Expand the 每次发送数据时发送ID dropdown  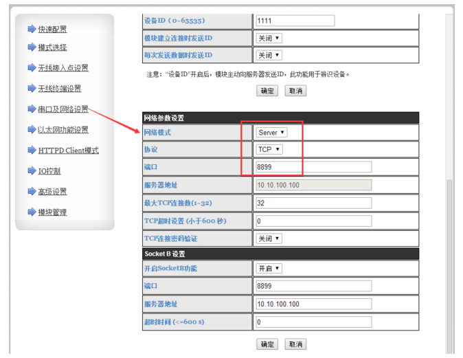tap(269, 55)
